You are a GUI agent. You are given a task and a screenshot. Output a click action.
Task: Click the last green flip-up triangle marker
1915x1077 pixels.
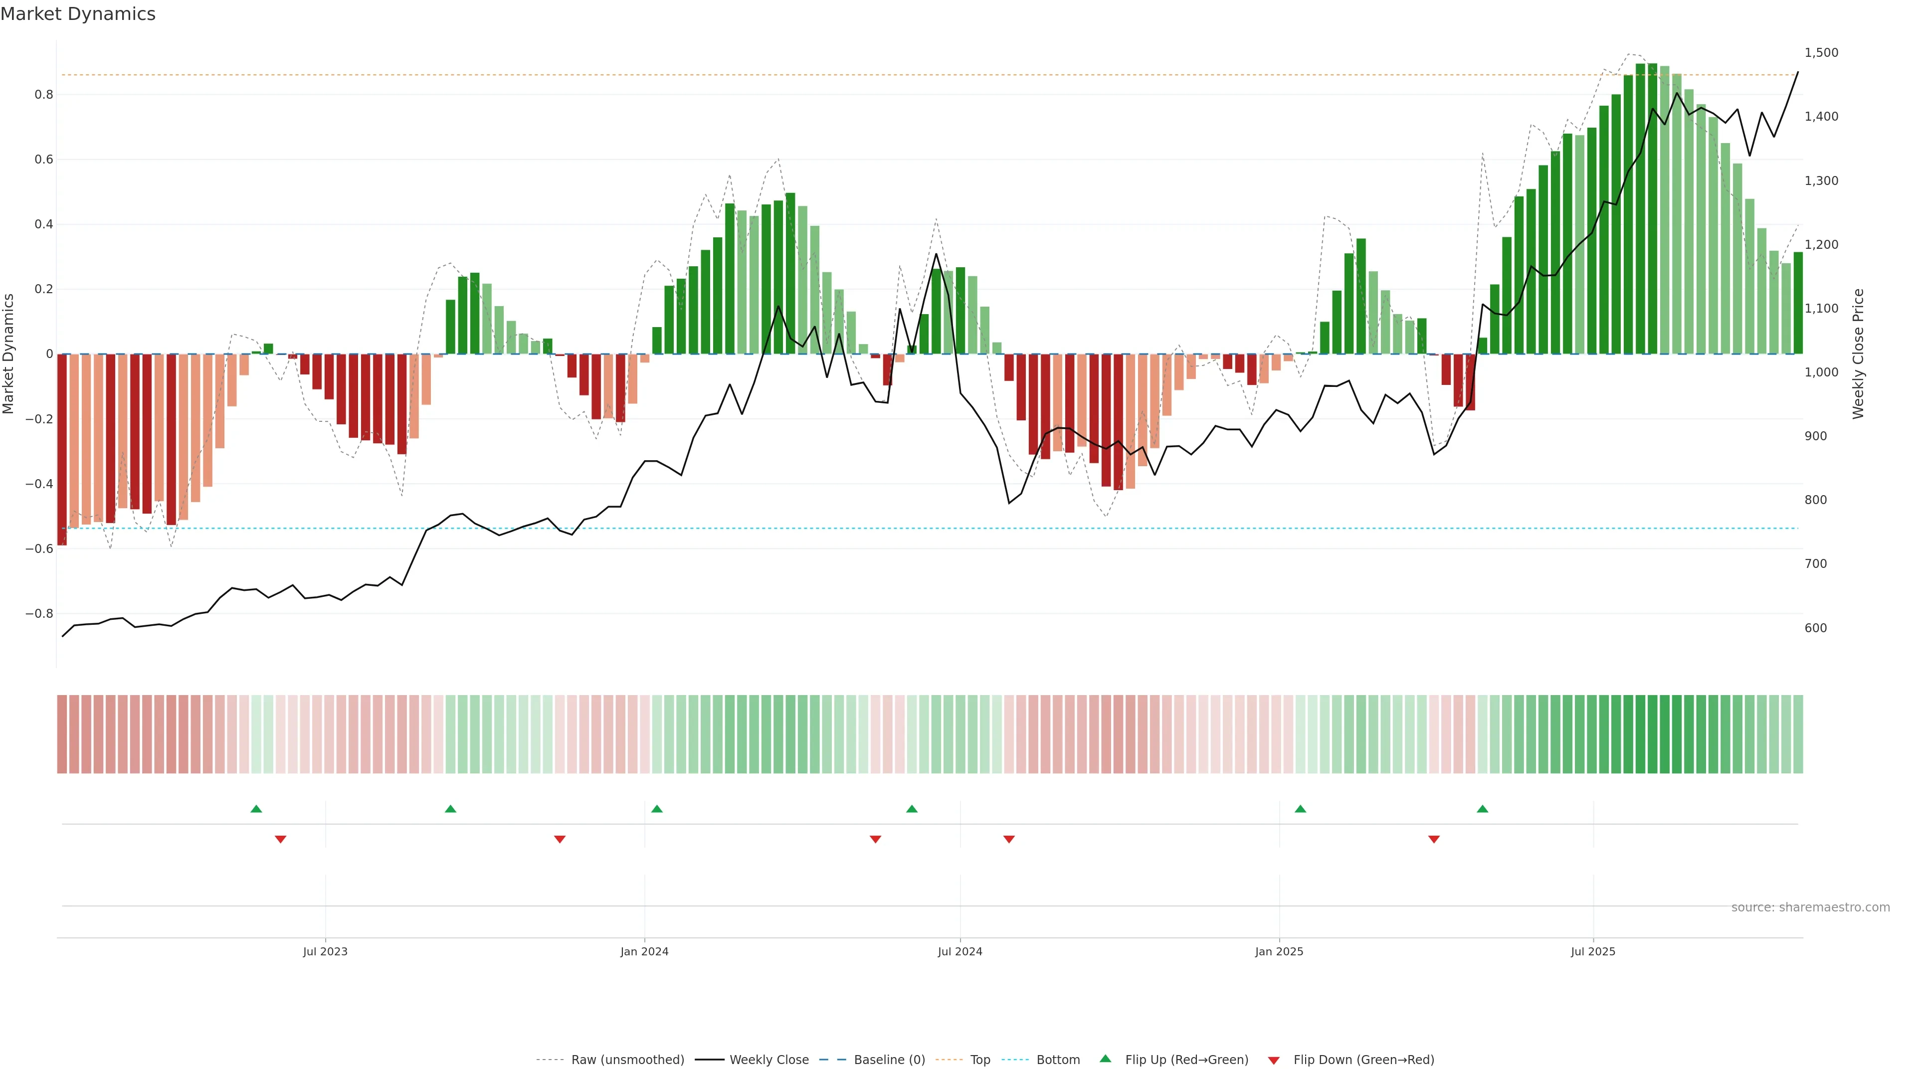point(1482,809)
